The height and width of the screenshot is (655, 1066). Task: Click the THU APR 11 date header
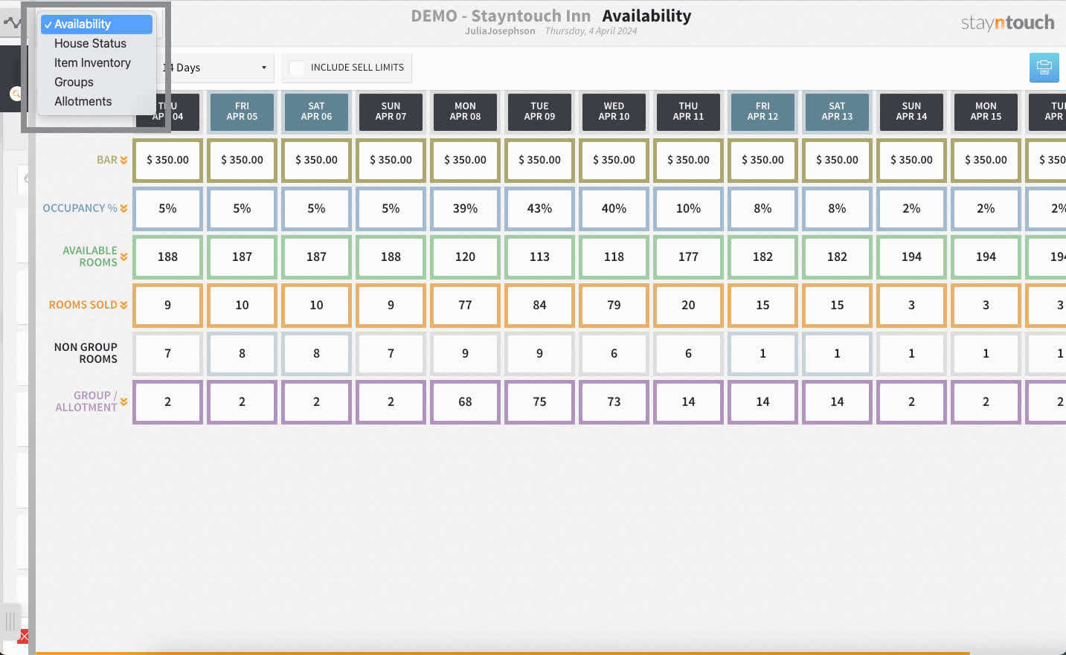[688, 112]
